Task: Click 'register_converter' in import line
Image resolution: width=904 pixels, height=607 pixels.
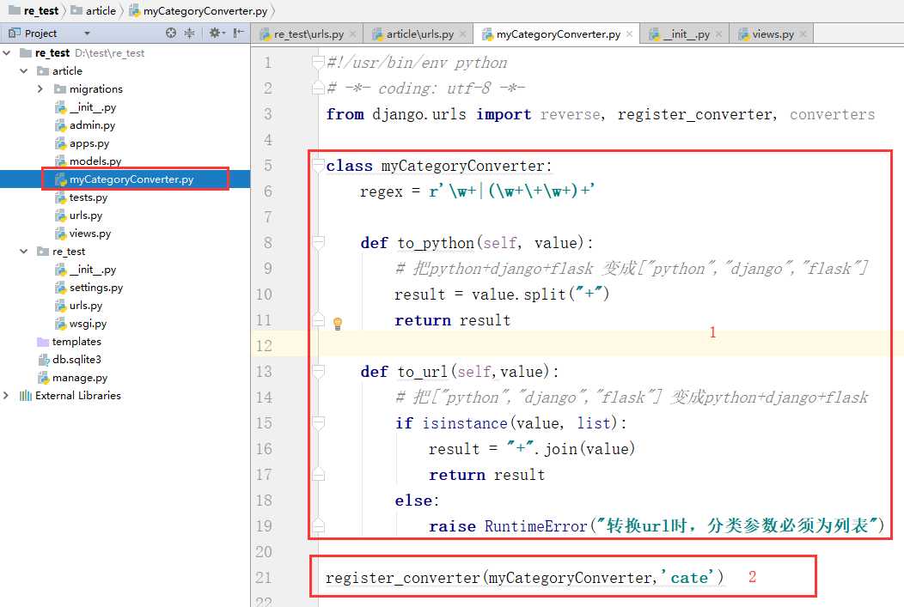Action: (x=696, y=114)
